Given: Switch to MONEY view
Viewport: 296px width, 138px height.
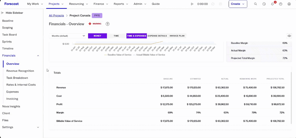Looking at the screenshot, I should tap(97, 36).
